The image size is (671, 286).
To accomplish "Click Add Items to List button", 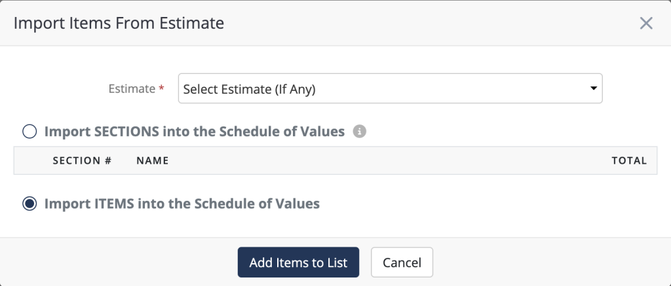I will (298, 262).
